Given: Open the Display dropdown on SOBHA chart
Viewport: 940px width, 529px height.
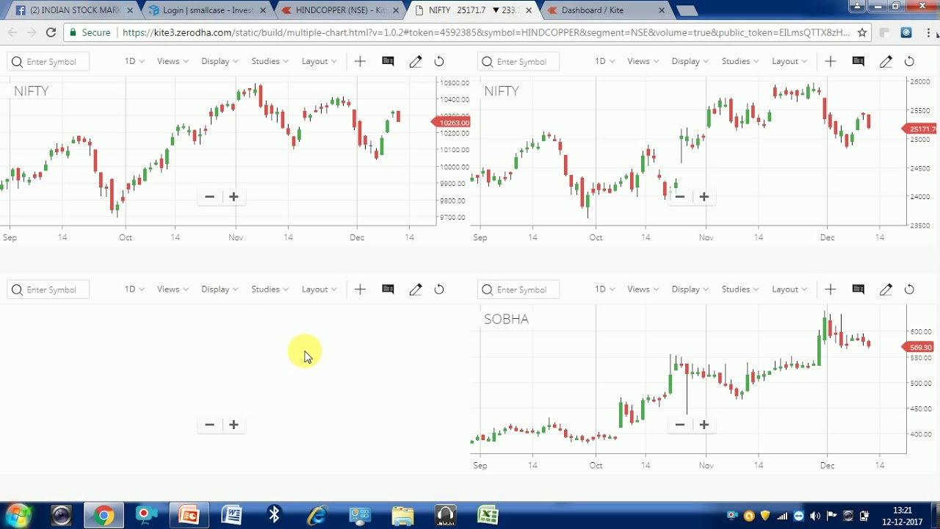Looking at the screenshot, I should pyautogui.click(x=690, y=289).
